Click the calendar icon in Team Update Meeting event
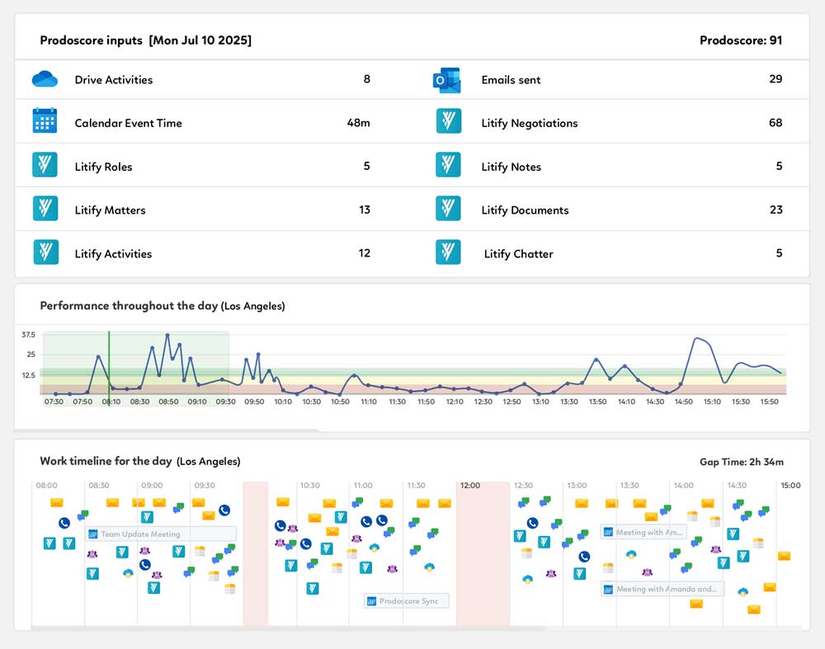825x649 pixels. tap(93, 534)
